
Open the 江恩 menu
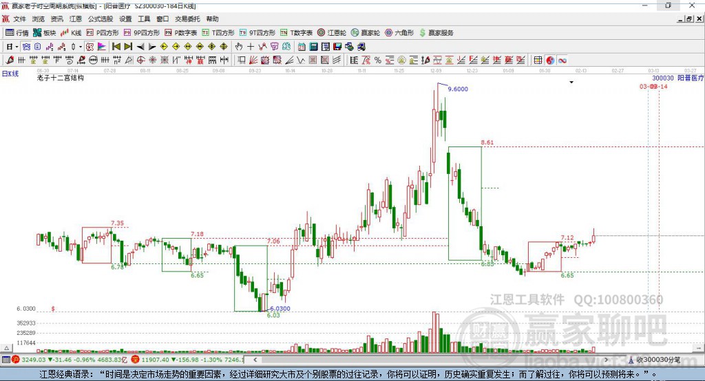click(x=75, y=19)
